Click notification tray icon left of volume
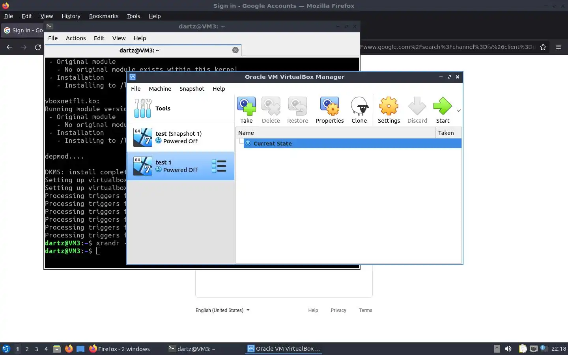This screenshot has width=568, height=355. coord(497,349)
